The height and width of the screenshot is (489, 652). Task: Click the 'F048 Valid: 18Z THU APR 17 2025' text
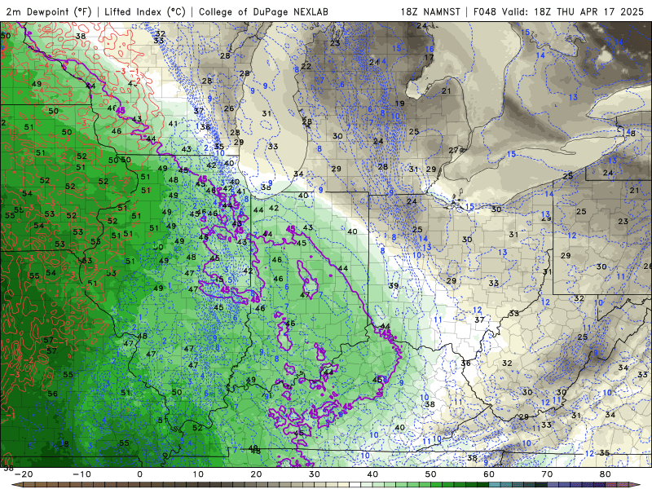coord(558,11)
